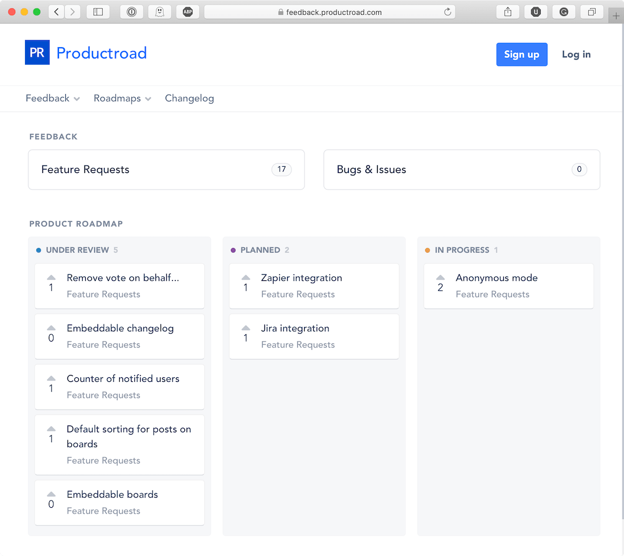Click the Sign up button

click(x=522, y=54)
